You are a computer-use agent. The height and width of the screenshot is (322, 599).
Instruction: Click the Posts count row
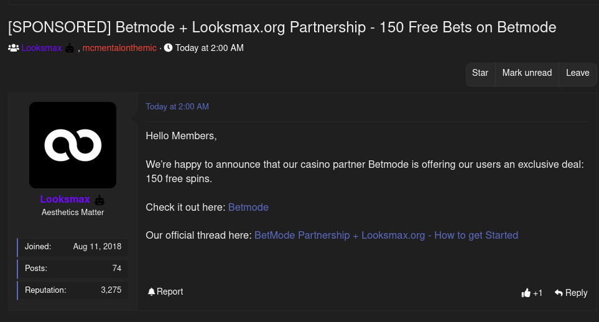[x=73, y=269]
